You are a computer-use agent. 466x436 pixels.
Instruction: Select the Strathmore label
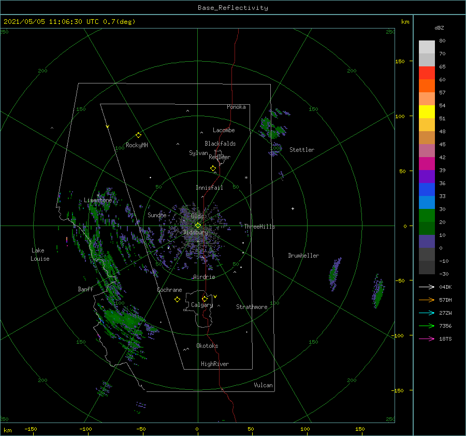[252, 307]
